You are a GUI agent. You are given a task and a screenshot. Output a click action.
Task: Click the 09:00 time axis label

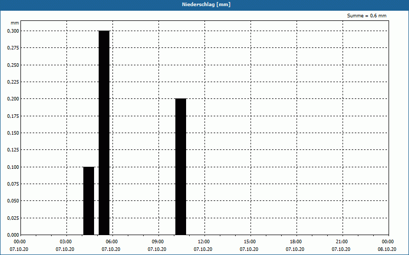[x=158, y=242]
